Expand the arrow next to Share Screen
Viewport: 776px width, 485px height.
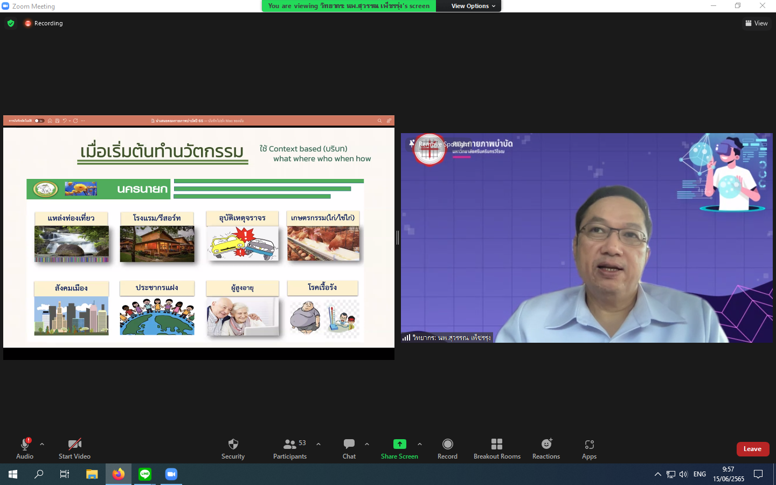click(420, 444)
